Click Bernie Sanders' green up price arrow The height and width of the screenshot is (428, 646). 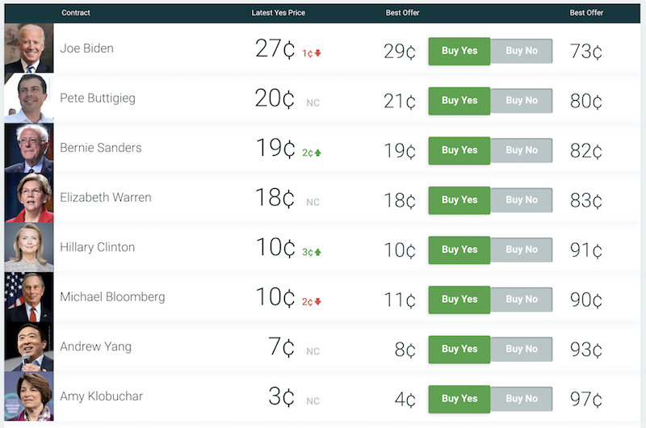pyautogui.click(x=317, y=153)
